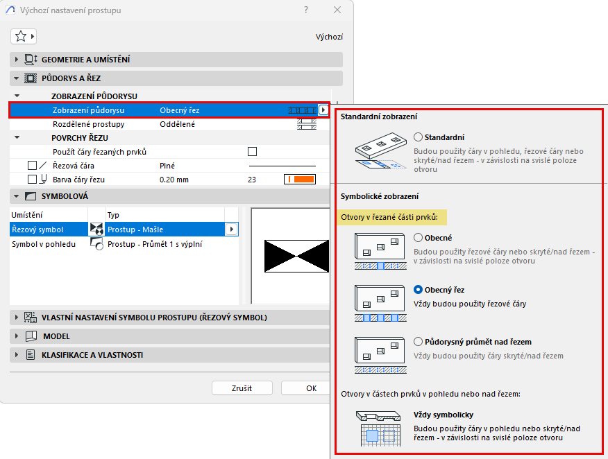Collapse the Povrchy řezu group
The width and height of the screenshot is (608, 459).
click(17, 137)
